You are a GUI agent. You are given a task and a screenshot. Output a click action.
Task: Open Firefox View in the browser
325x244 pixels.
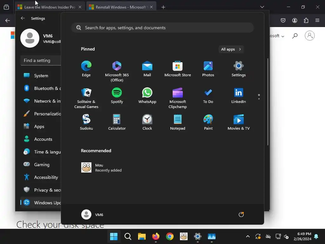click(x=6, y=7)
